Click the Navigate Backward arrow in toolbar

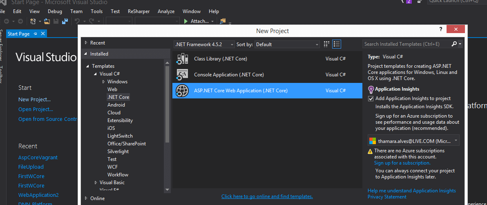(x=6, y=21)
